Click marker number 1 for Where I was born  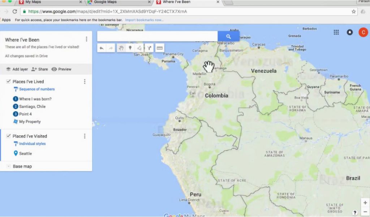point(16,99)
